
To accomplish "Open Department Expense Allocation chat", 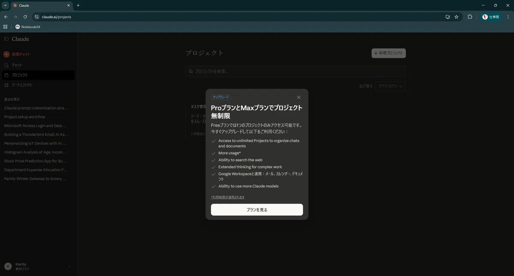I will coord(36,170).
